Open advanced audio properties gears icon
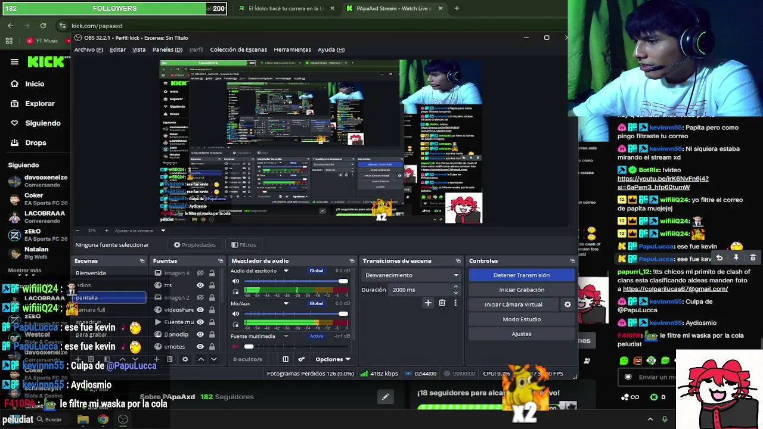The image size is (763, 429). (x=302, y=359)
